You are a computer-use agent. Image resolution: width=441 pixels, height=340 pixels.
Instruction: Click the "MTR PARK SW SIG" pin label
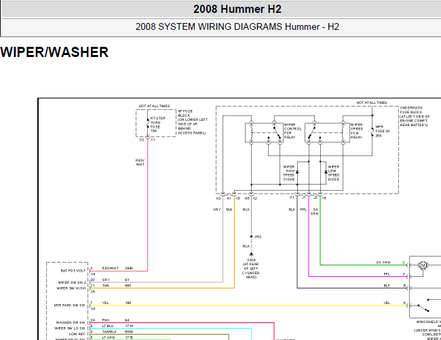point(69,305)
